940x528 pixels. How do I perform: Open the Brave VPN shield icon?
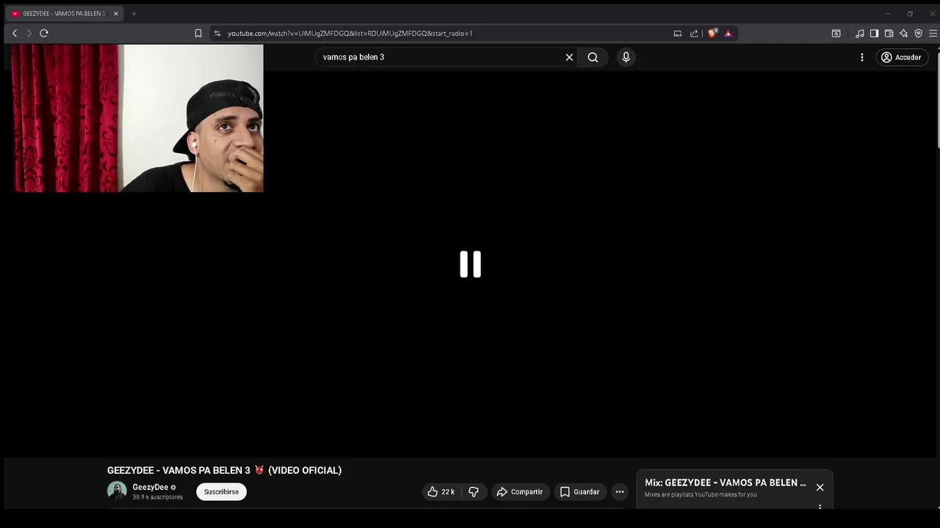918,33
